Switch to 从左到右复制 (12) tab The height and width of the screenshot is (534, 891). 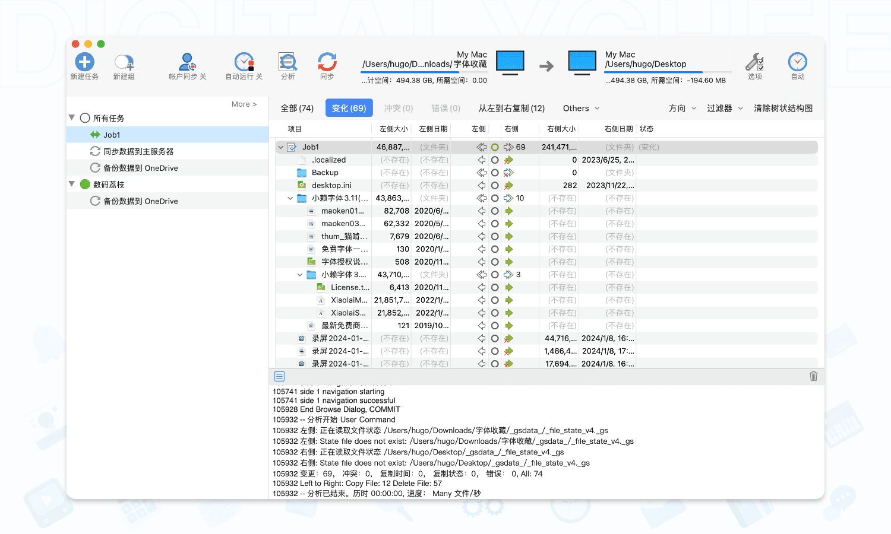coord(511,109)
